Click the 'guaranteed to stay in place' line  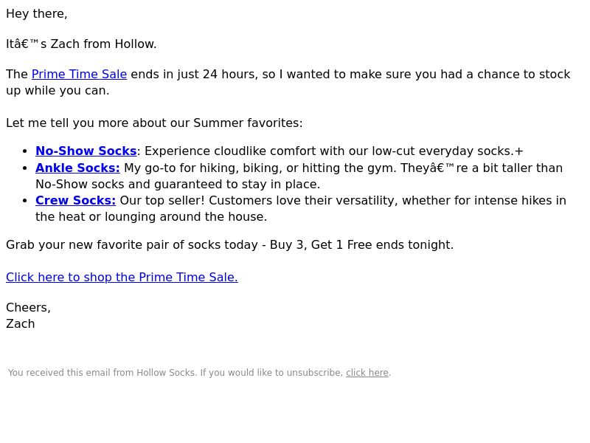click(x=178, y=184)
